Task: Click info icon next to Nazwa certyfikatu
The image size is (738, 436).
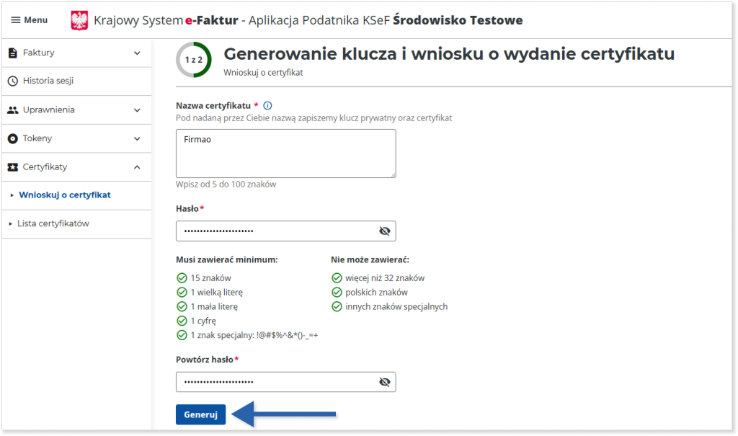Action: tap(267, 105)
